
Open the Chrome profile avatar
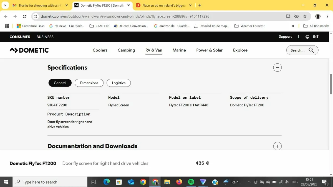pyautogui.click(x=318, y=16)
